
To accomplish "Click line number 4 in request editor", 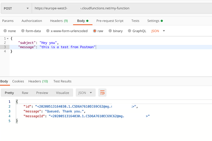I will click(x=5, y=51).
